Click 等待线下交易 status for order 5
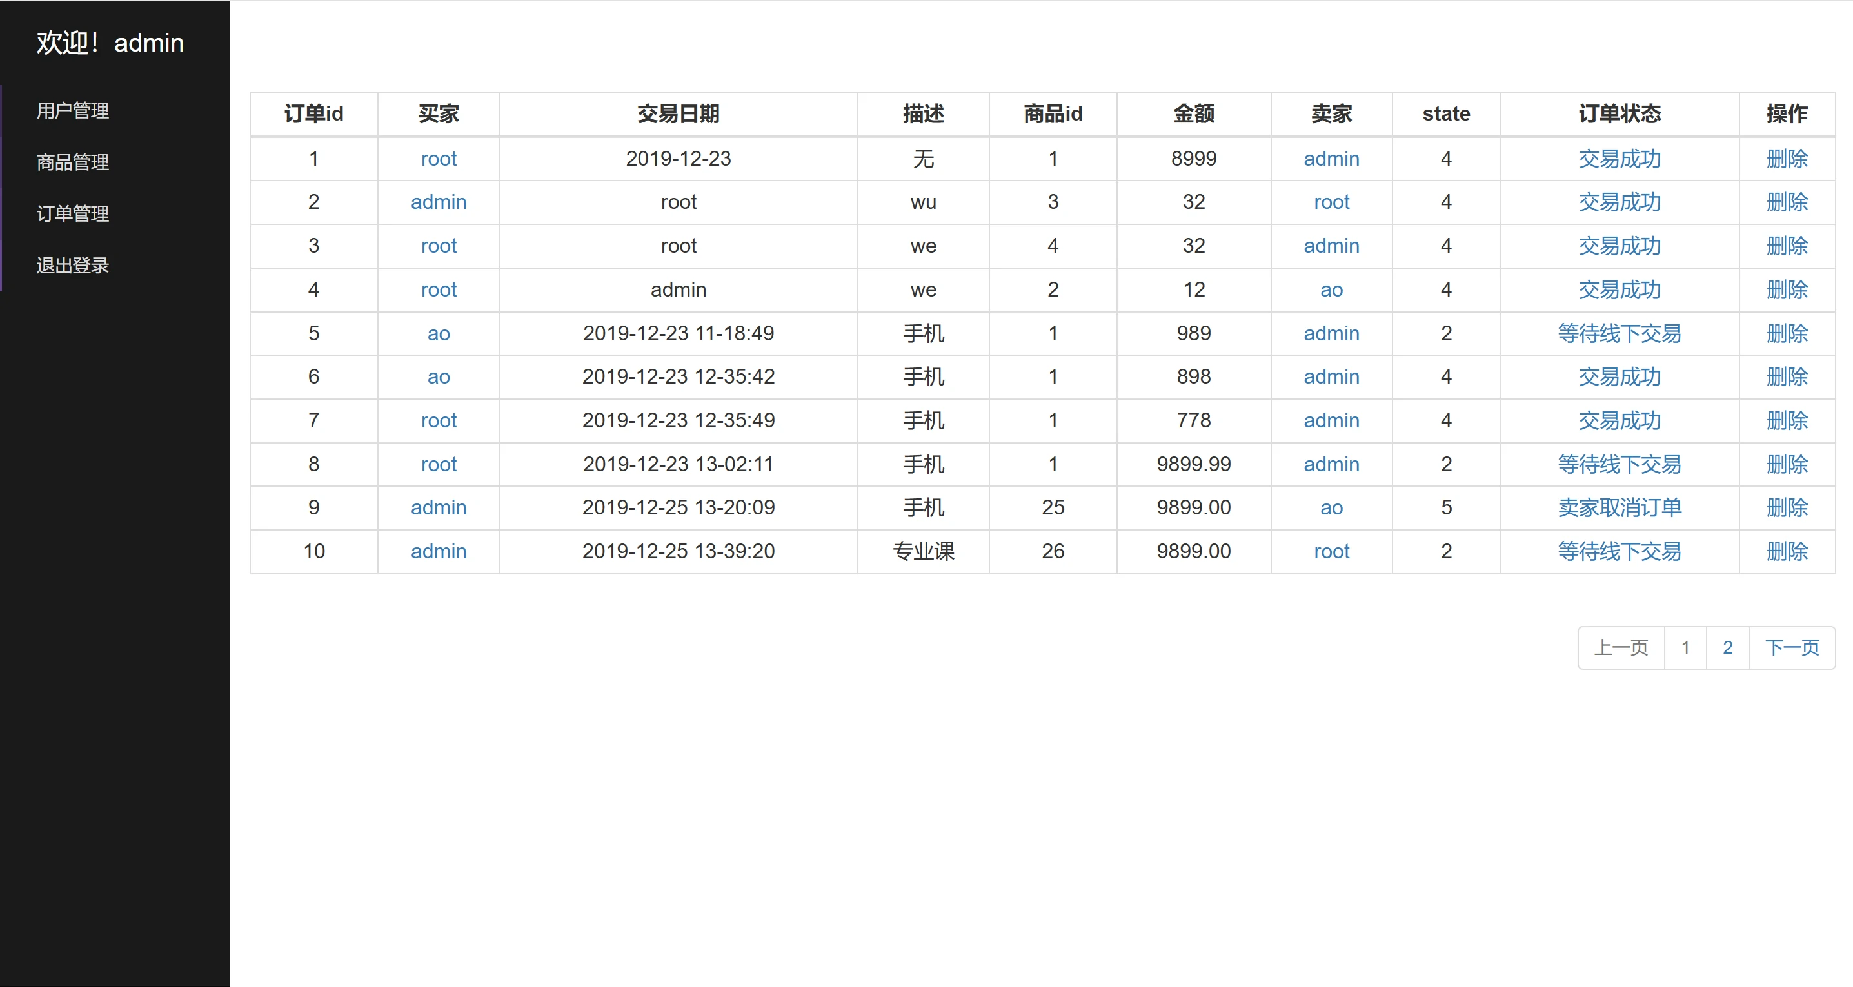 pyautogui.click(x=1620, y=333)
